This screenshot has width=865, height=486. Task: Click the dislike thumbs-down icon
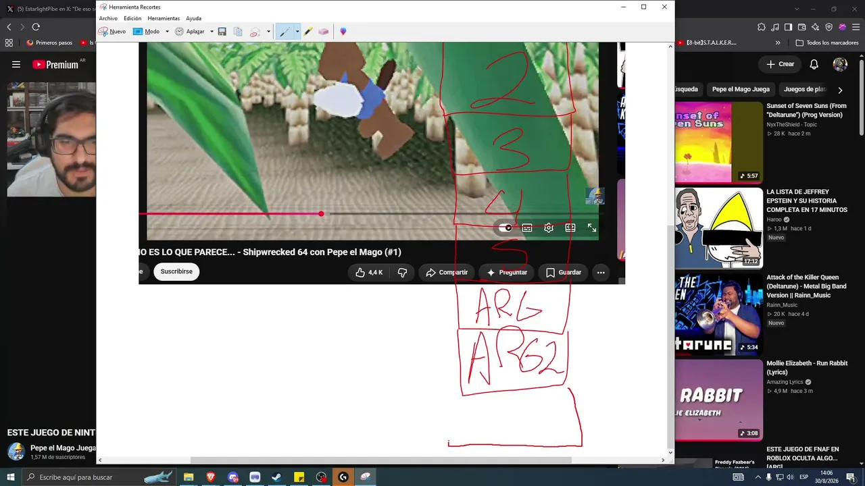402,273
